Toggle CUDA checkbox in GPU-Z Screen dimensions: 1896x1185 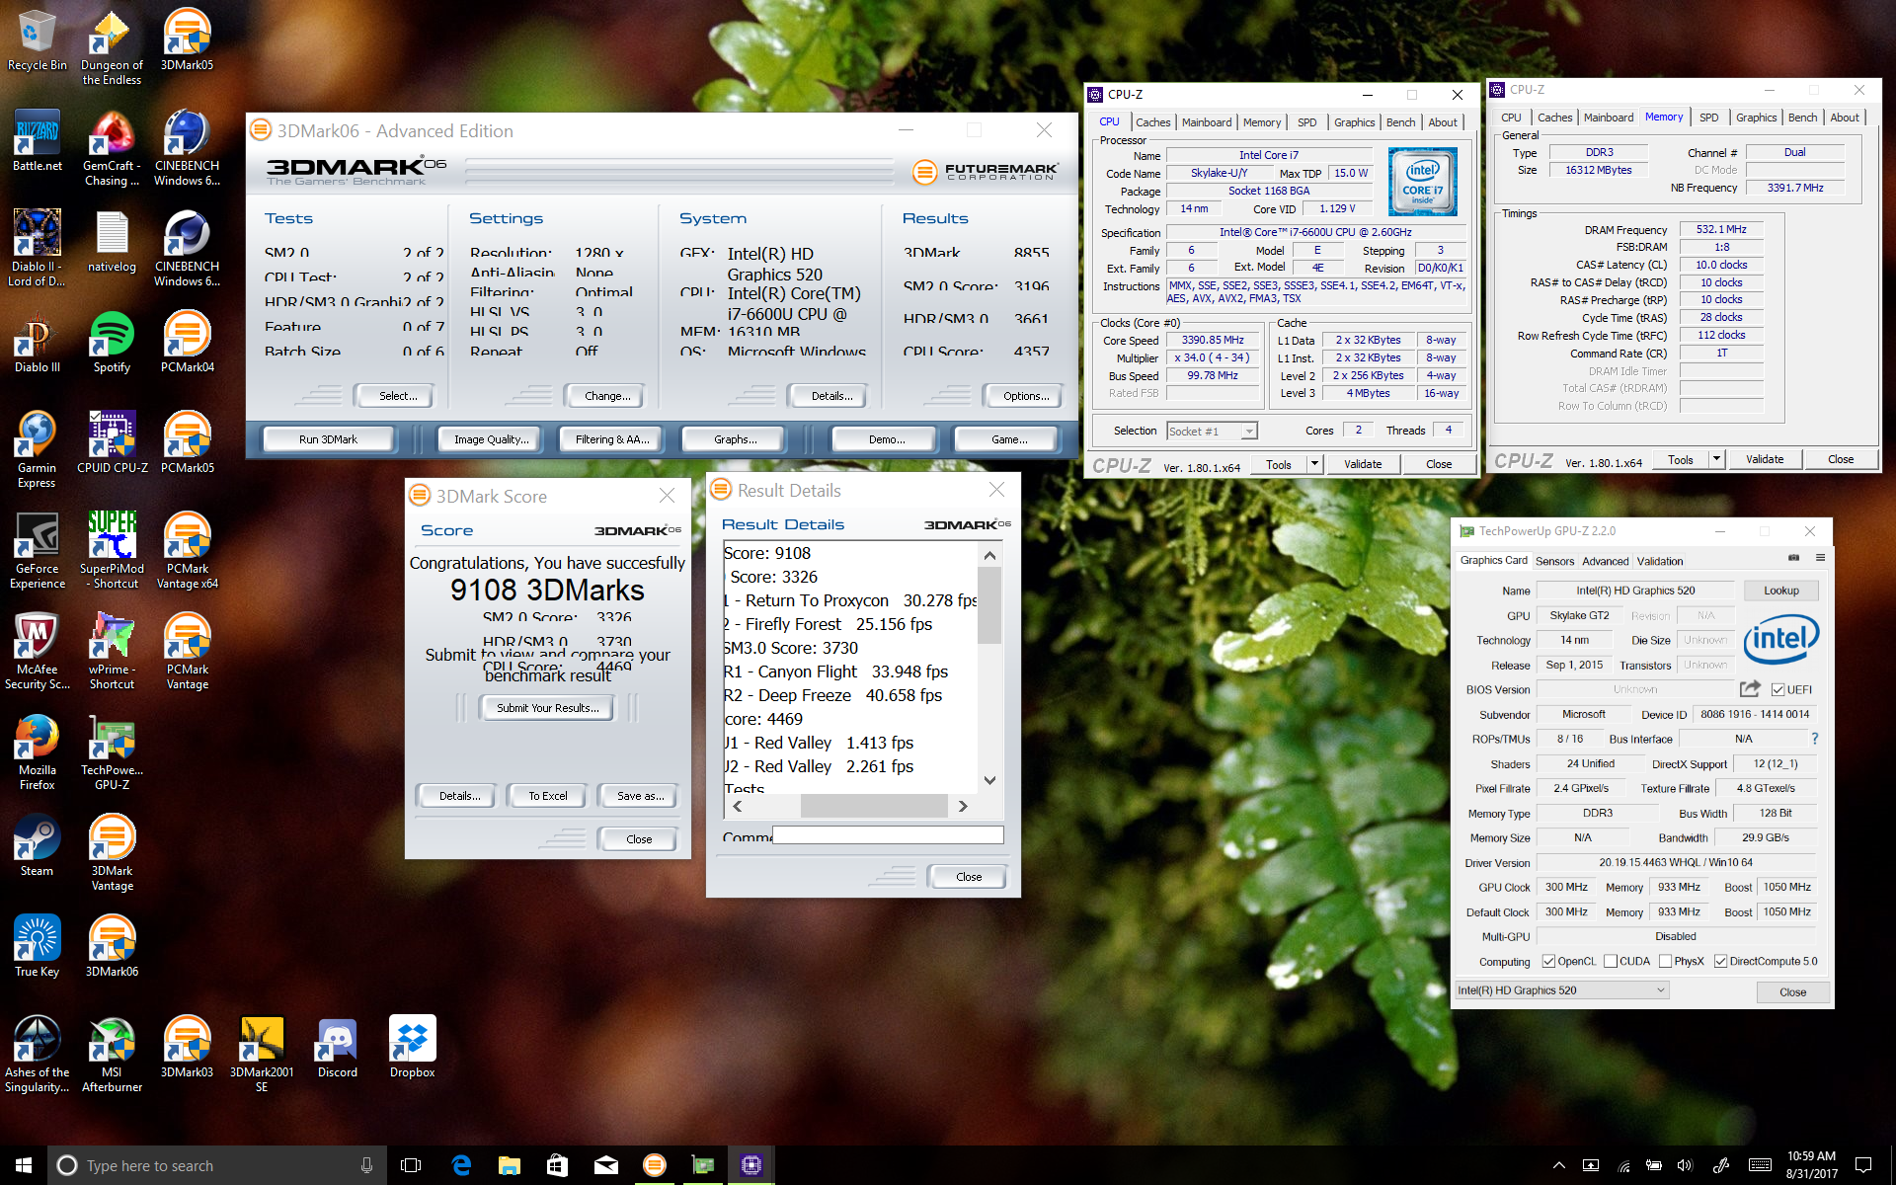pyautogui.click(x=1611, y=961)
